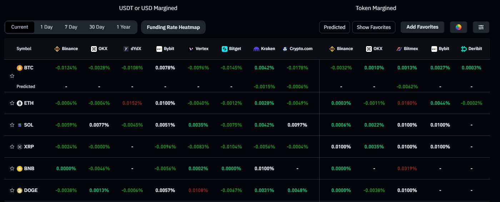The width and height of the screenshot is (500, 202).
Task: Open the Funding Rate Heatmap
Action: 173,27
